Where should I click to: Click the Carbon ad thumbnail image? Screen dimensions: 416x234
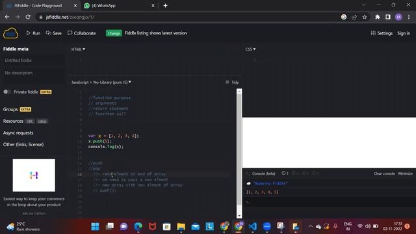click(x=34, y=175)
